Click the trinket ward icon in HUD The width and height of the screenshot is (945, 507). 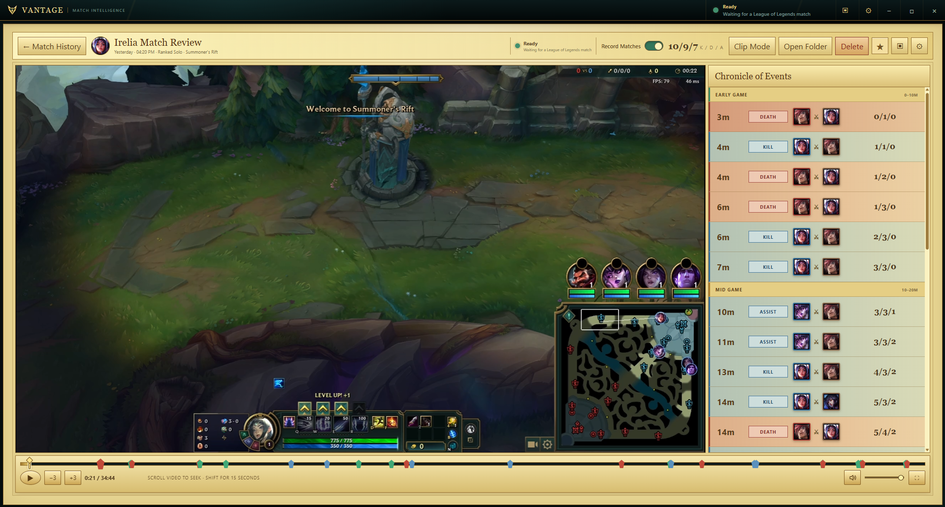452,422
